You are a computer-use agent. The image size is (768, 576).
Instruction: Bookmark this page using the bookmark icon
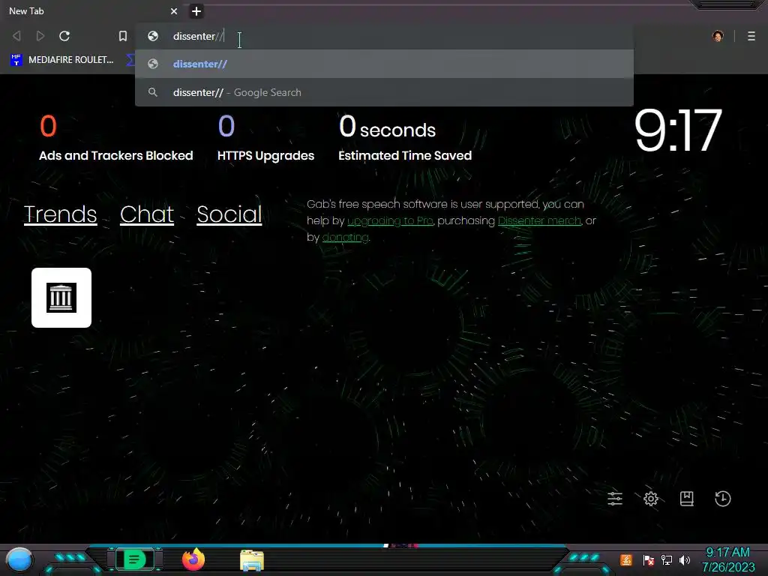[123, 36]
